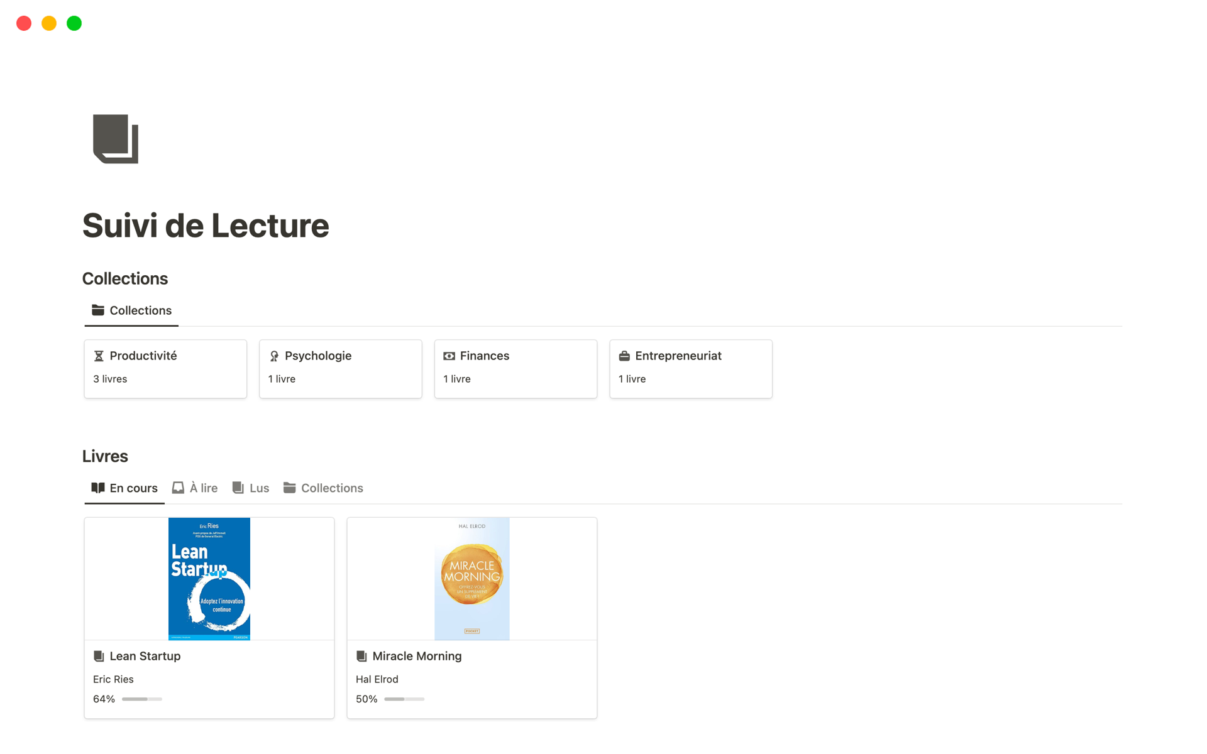Click the head icon beside Psychologie

click(x=274, y=356)
